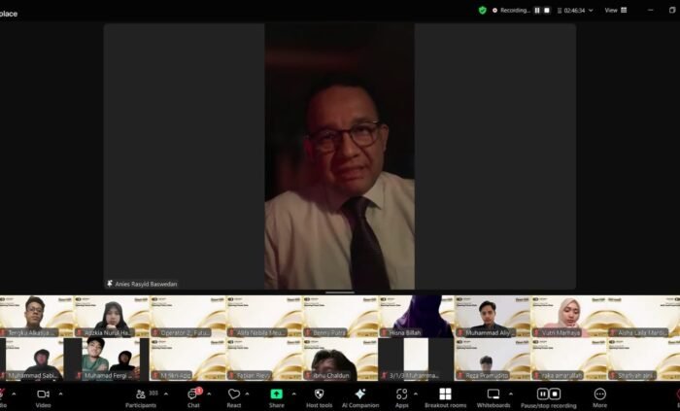Click the green Share screen icon
This screenshot has height=411, width=680.
tap(276, 394)
